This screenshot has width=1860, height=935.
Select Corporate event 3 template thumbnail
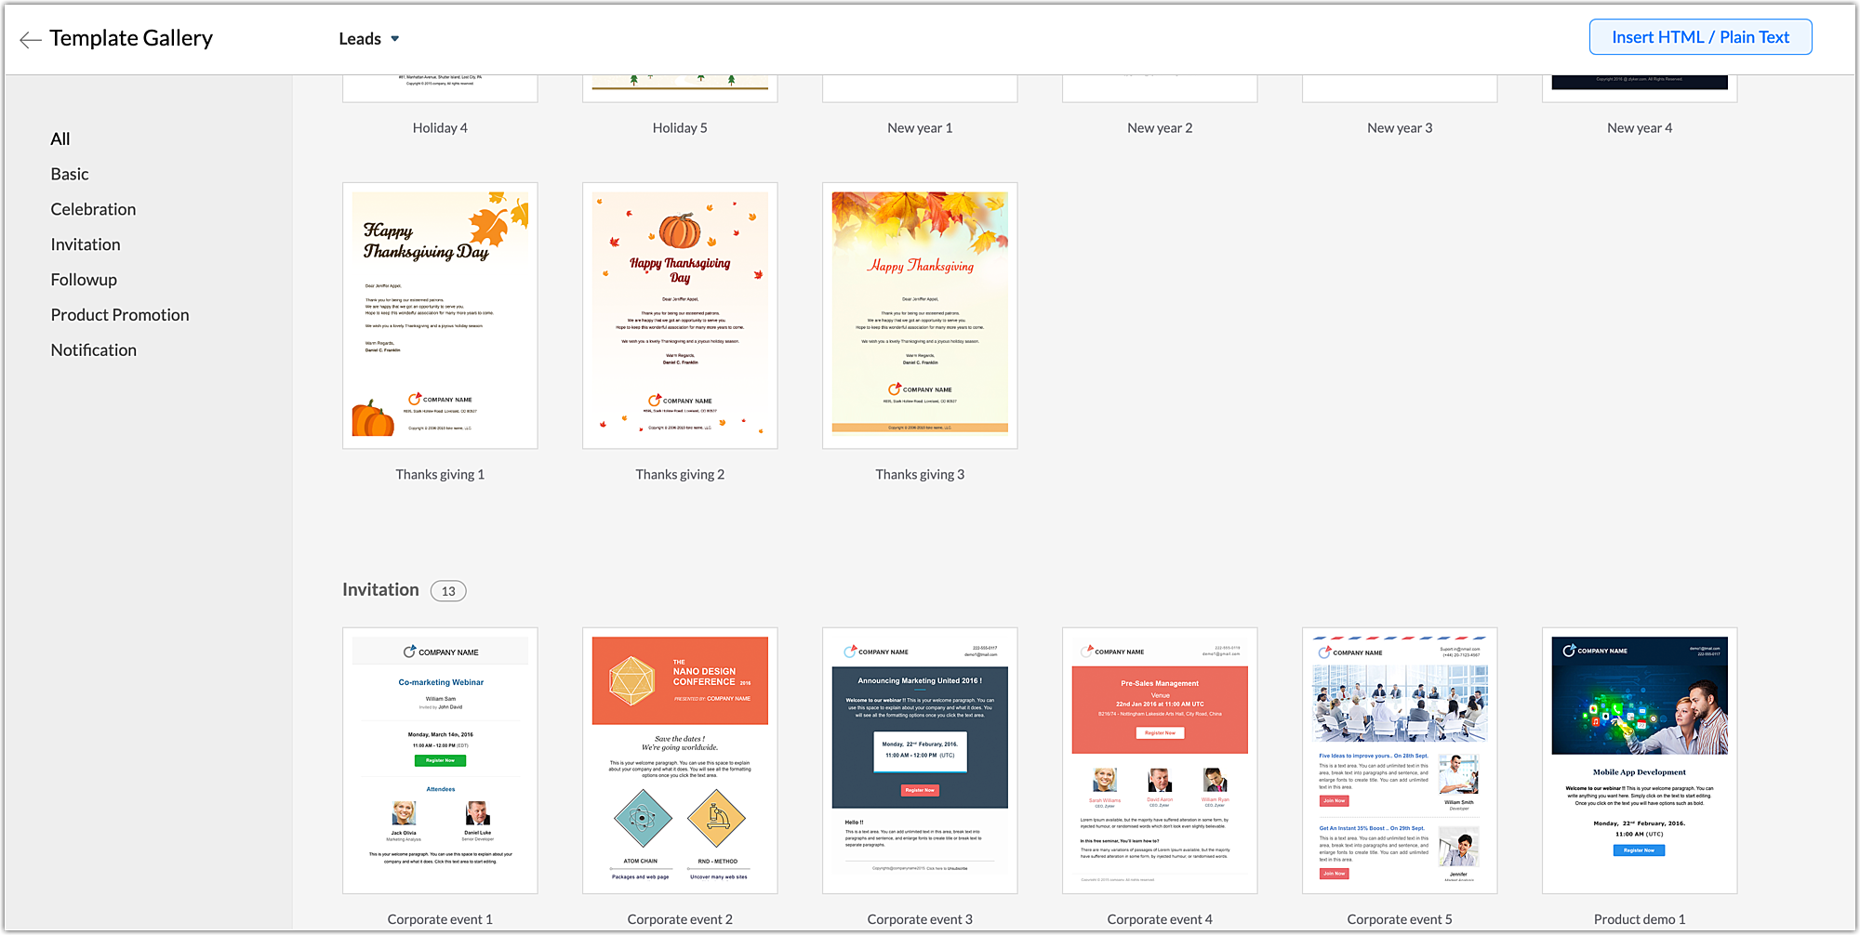pos(920,760)
